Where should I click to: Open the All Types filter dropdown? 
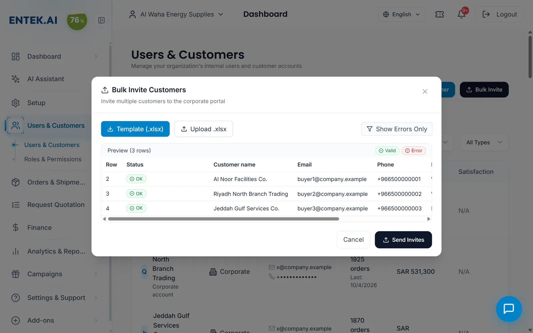pos(484,142)
